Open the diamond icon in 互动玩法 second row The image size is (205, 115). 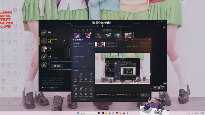tap(86, 80)
